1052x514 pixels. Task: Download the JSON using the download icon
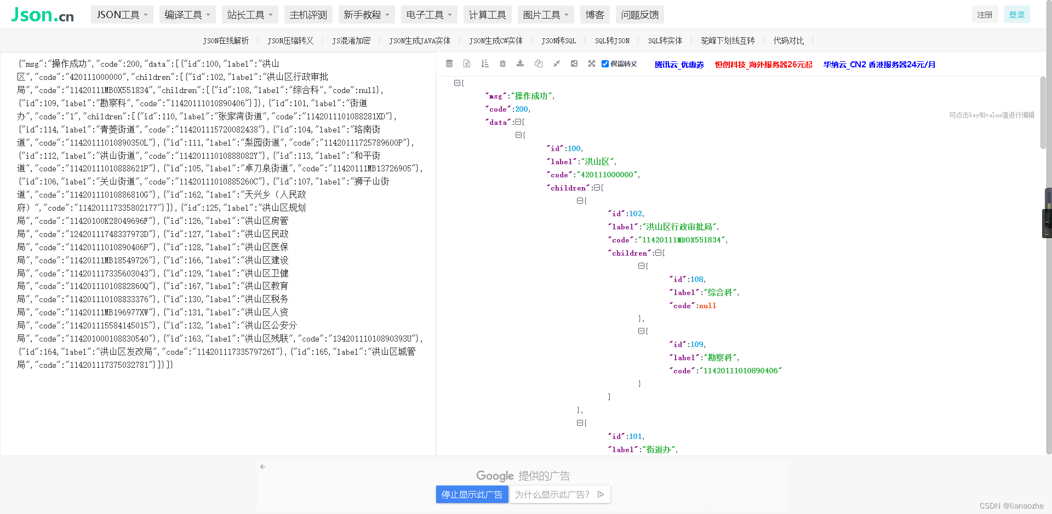point(520,63)
